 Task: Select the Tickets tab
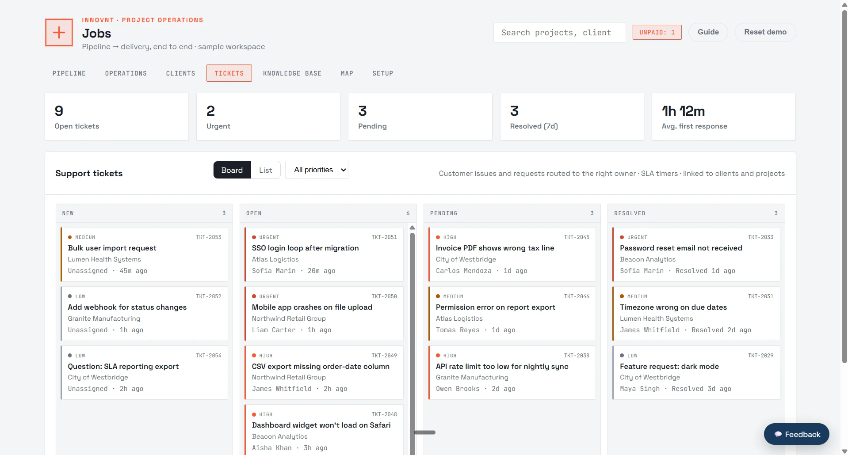point(229,73)
